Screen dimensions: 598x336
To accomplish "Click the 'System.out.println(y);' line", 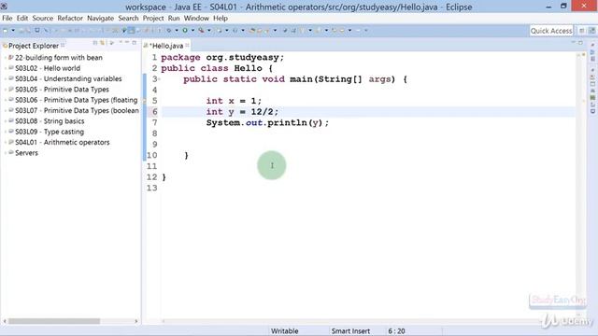I will [x=267, y=122].
